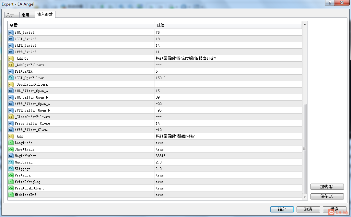Click the string icon beside _CloseOrderFilters
The height and width of the screenshot is (217, 351).
tap(11, 117)
